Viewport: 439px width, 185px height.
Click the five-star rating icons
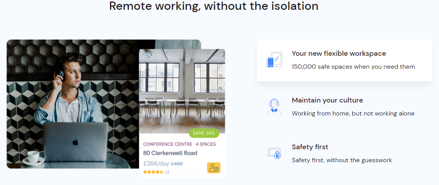pyautogui.click(x=153, y=172)
